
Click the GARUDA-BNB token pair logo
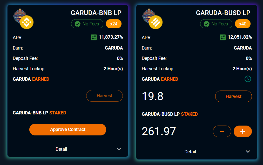(23, 19)
